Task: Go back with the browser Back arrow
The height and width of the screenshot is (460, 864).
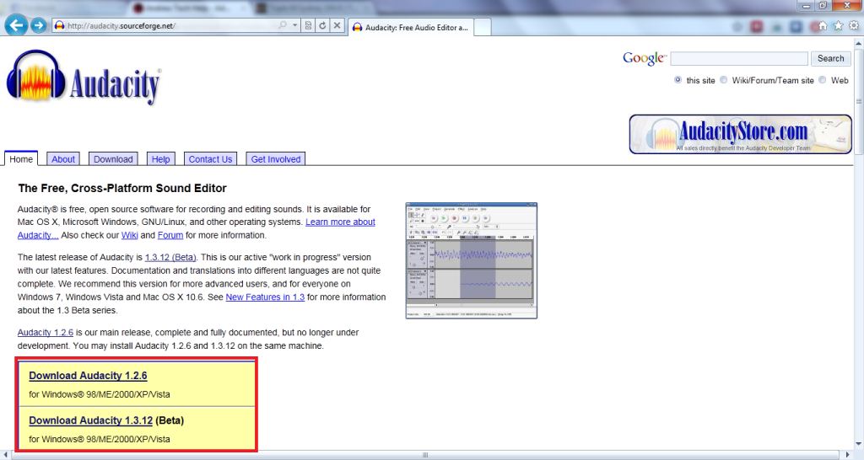Action: (16, 24)
